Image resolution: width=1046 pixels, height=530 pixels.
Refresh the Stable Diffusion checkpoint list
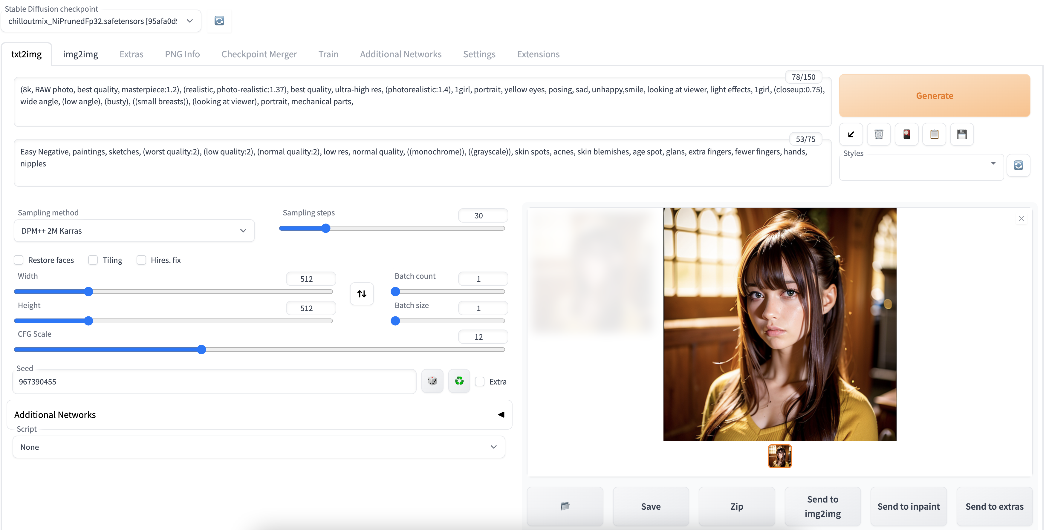tap(219, 21)
